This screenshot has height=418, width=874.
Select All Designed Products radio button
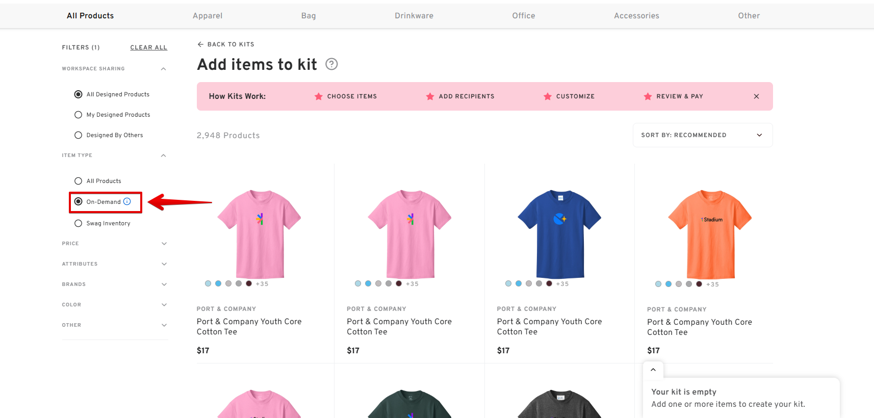(x=78, y=94)
